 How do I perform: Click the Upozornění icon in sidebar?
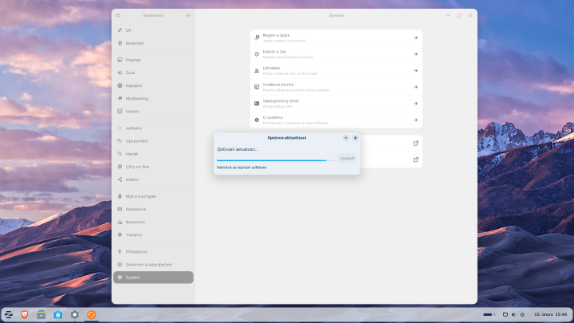[120, 141]
